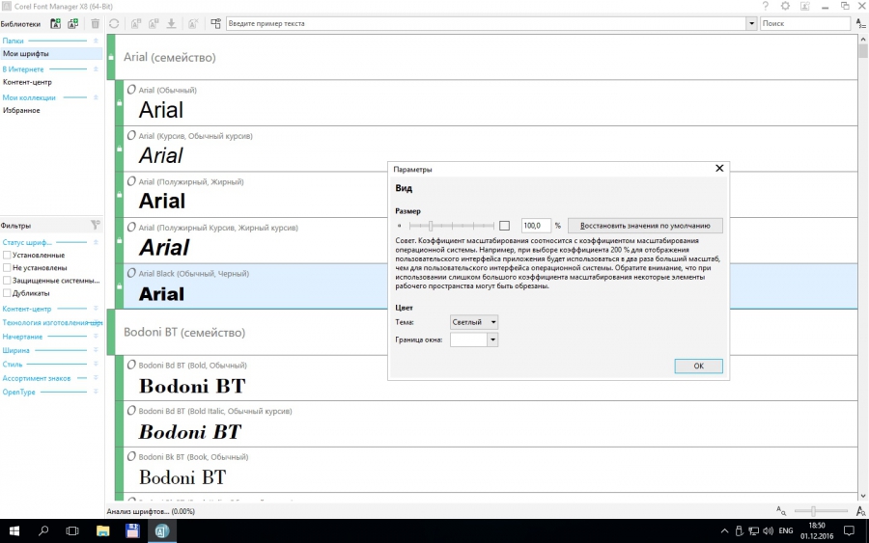Click the font list view options icon
869x543 pixels.
[214, 23]
